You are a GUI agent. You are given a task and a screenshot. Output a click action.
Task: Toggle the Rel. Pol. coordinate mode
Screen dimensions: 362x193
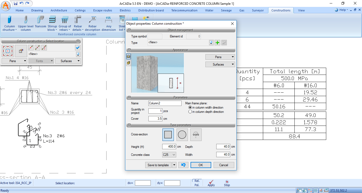click(197, 183)
